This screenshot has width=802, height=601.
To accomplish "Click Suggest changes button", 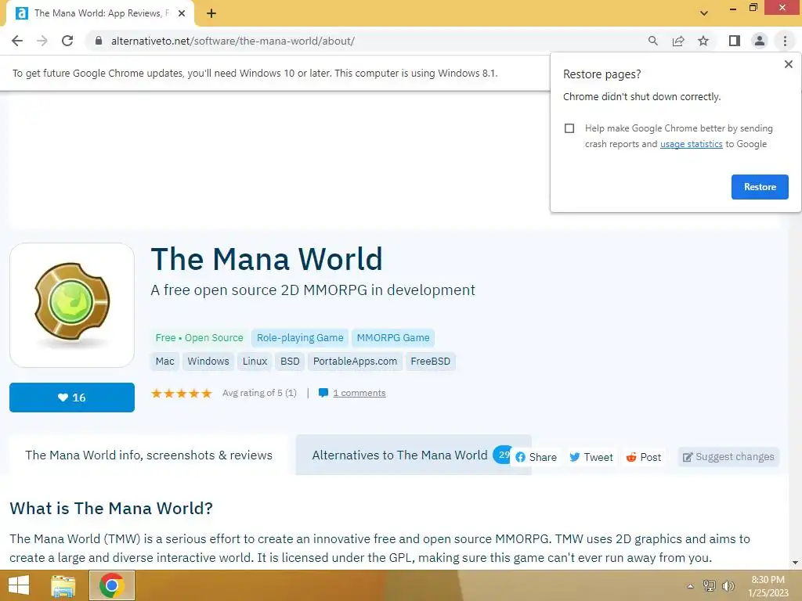I will click(x=728, y=457).
